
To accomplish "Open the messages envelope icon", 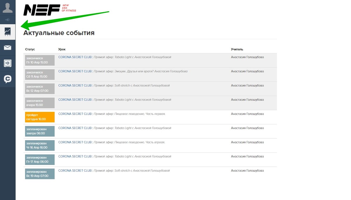I will pyautogui.click(x=8, y=48).
